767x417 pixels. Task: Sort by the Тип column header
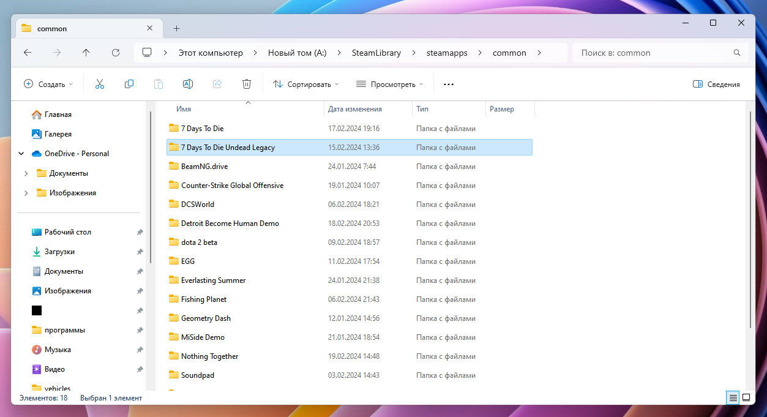point(422,109)
